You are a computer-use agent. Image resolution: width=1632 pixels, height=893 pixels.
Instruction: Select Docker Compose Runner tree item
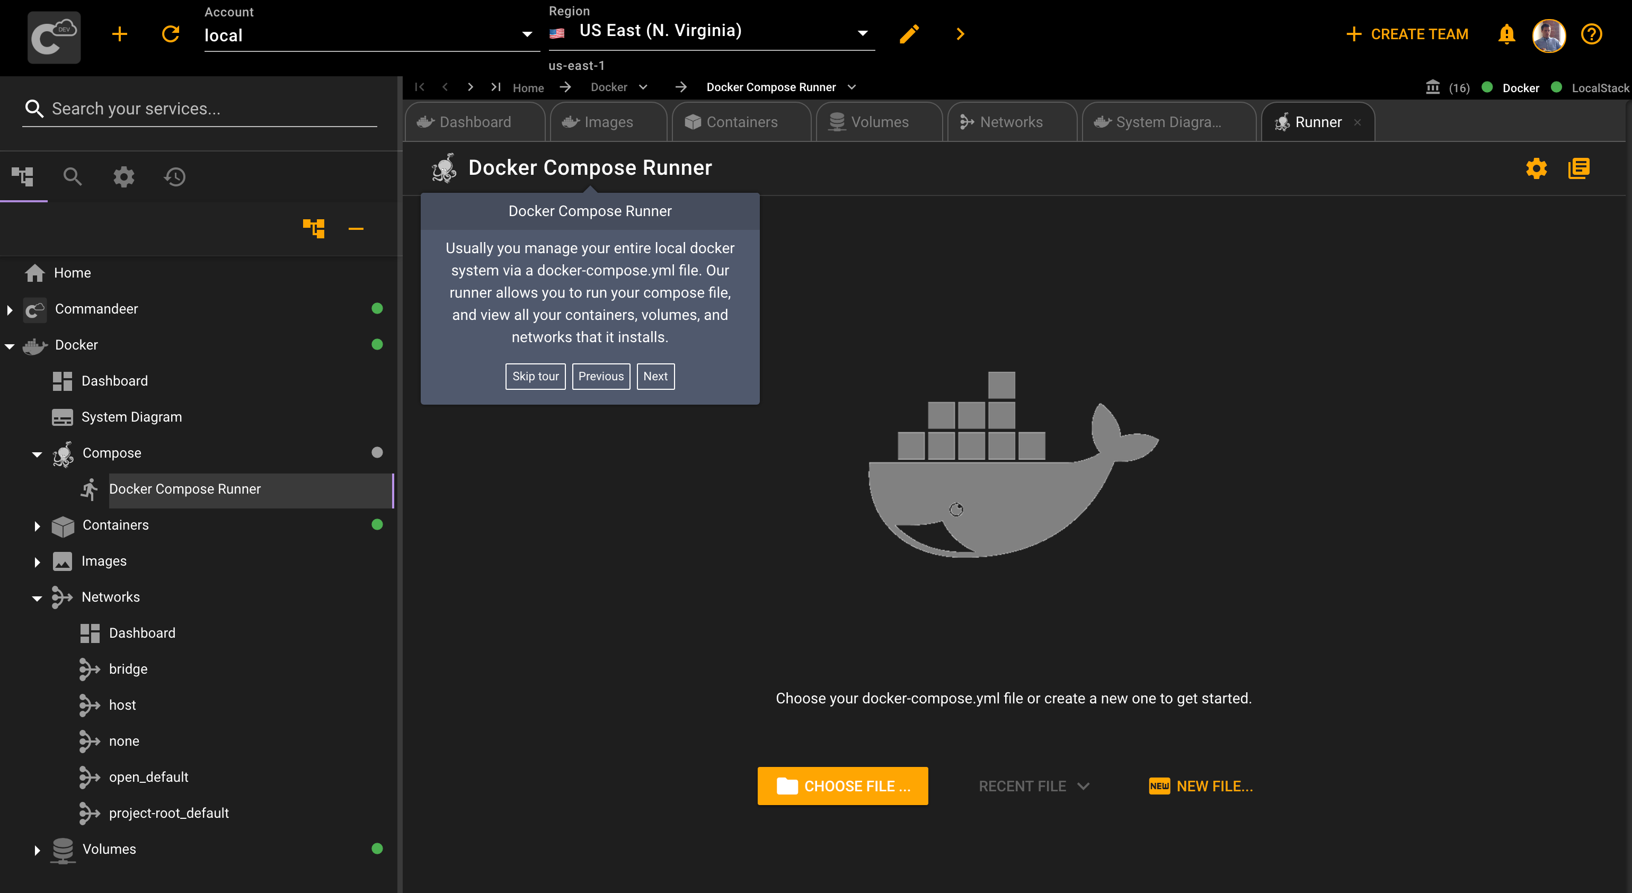pos(251,489)
